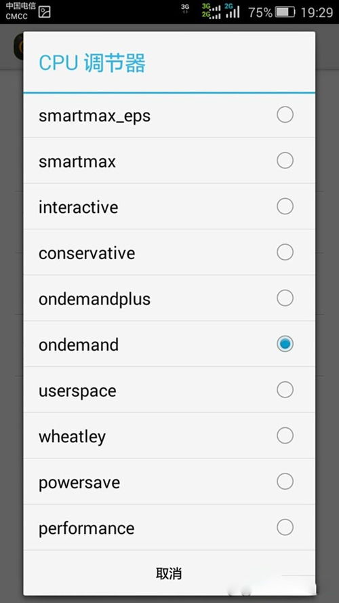Screen dimensions: 339x603
Task: Tap the small 3G data indicator icon
Action: pos(185,8)
